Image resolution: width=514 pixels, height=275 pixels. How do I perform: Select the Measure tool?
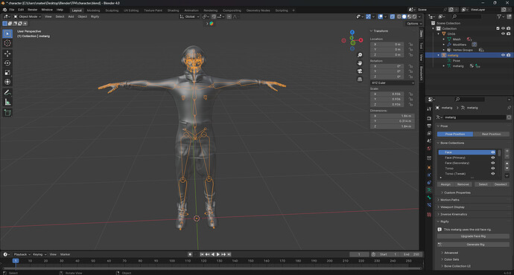click(x=7, y=103)
